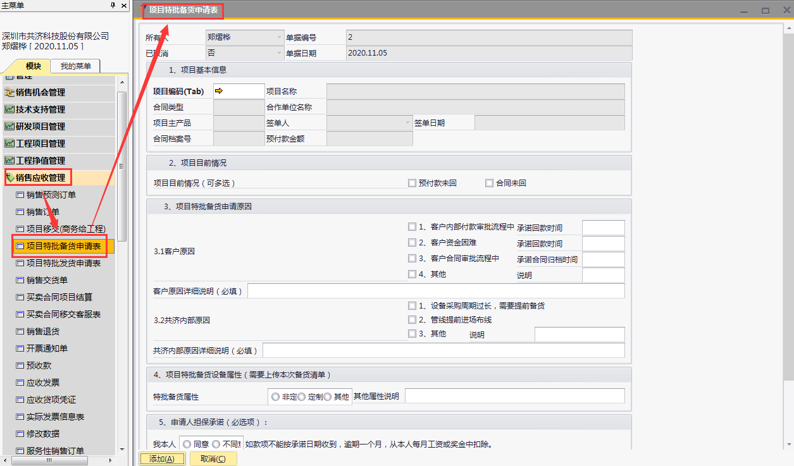Switch to the 我的菜单 tab

pyautogui.click(x=75, y=66)
